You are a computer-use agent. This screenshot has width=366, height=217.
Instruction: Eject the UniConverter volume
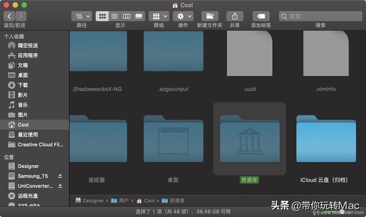(60, 186)
